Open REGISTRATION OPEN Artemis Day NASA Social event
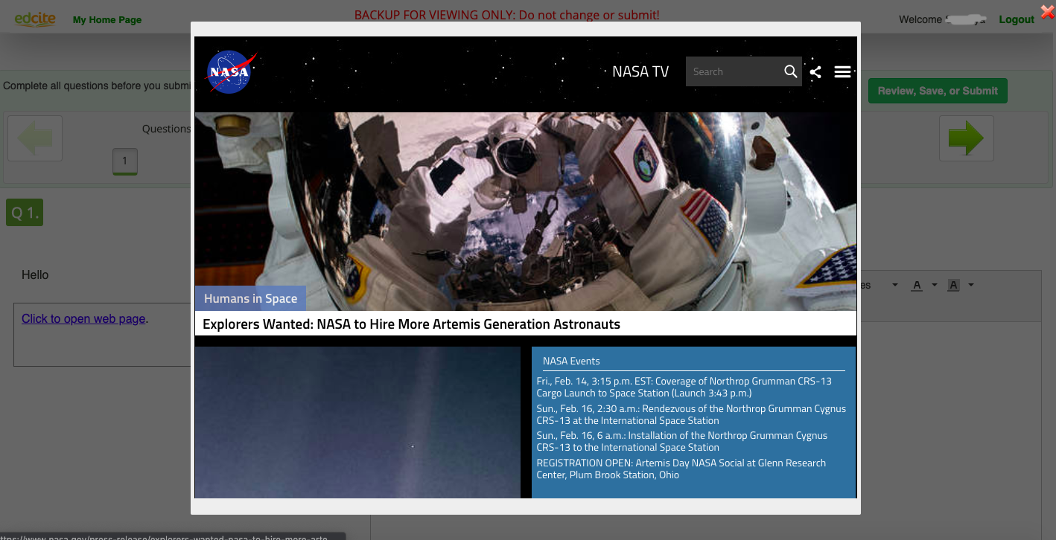This screenshot has height=540, width=1056. (681, 469)
